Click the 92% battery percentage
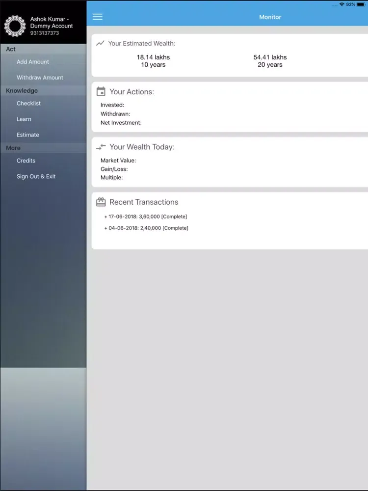The height and width of the screenshot is (491, 368). 351,4
